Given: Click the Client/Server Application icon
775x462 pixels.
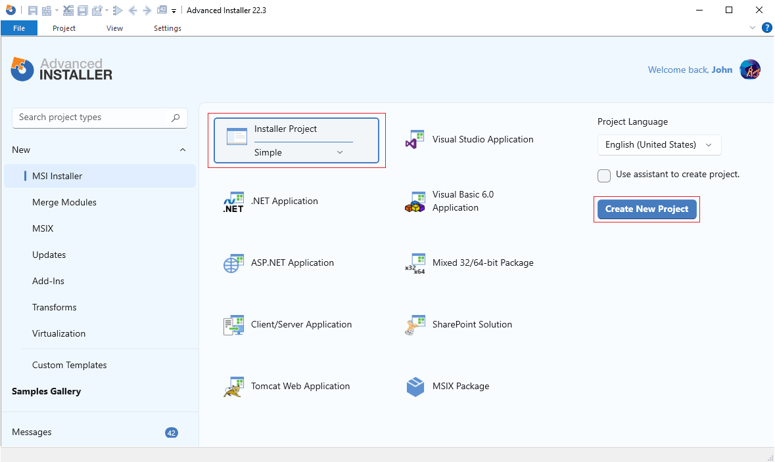Looking at the screenshot, I should [x=233, y=325].
